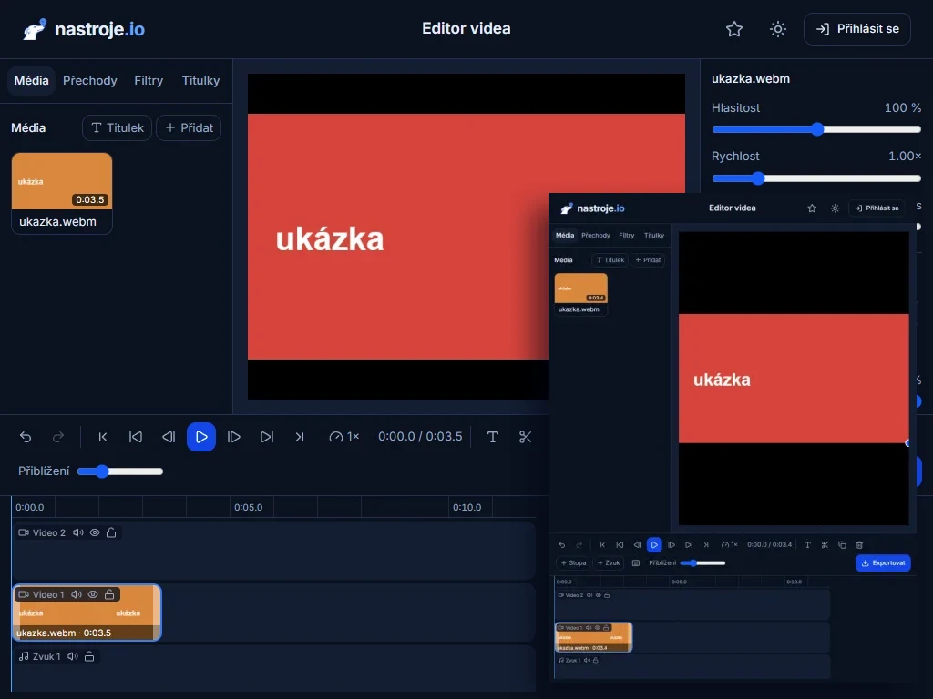Click the snap grid icon beside inset Zvuk button

tap(635, 562)
